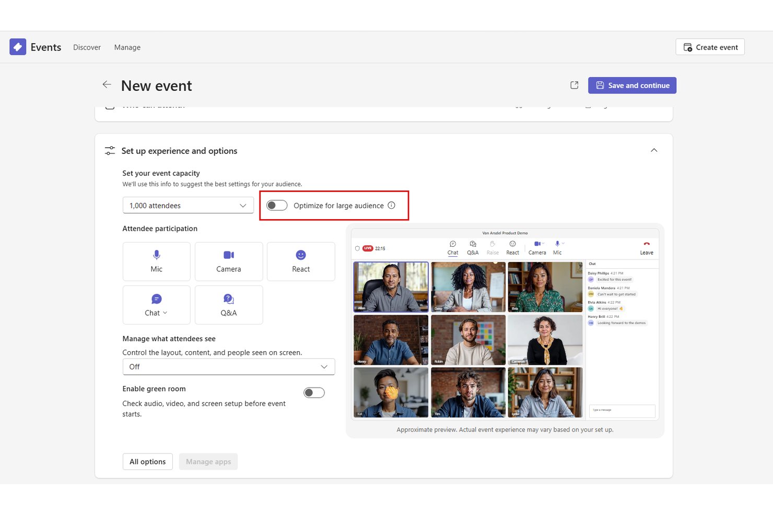773x515 pixels.
Task: Click the All options button
Action: [148, 462]
